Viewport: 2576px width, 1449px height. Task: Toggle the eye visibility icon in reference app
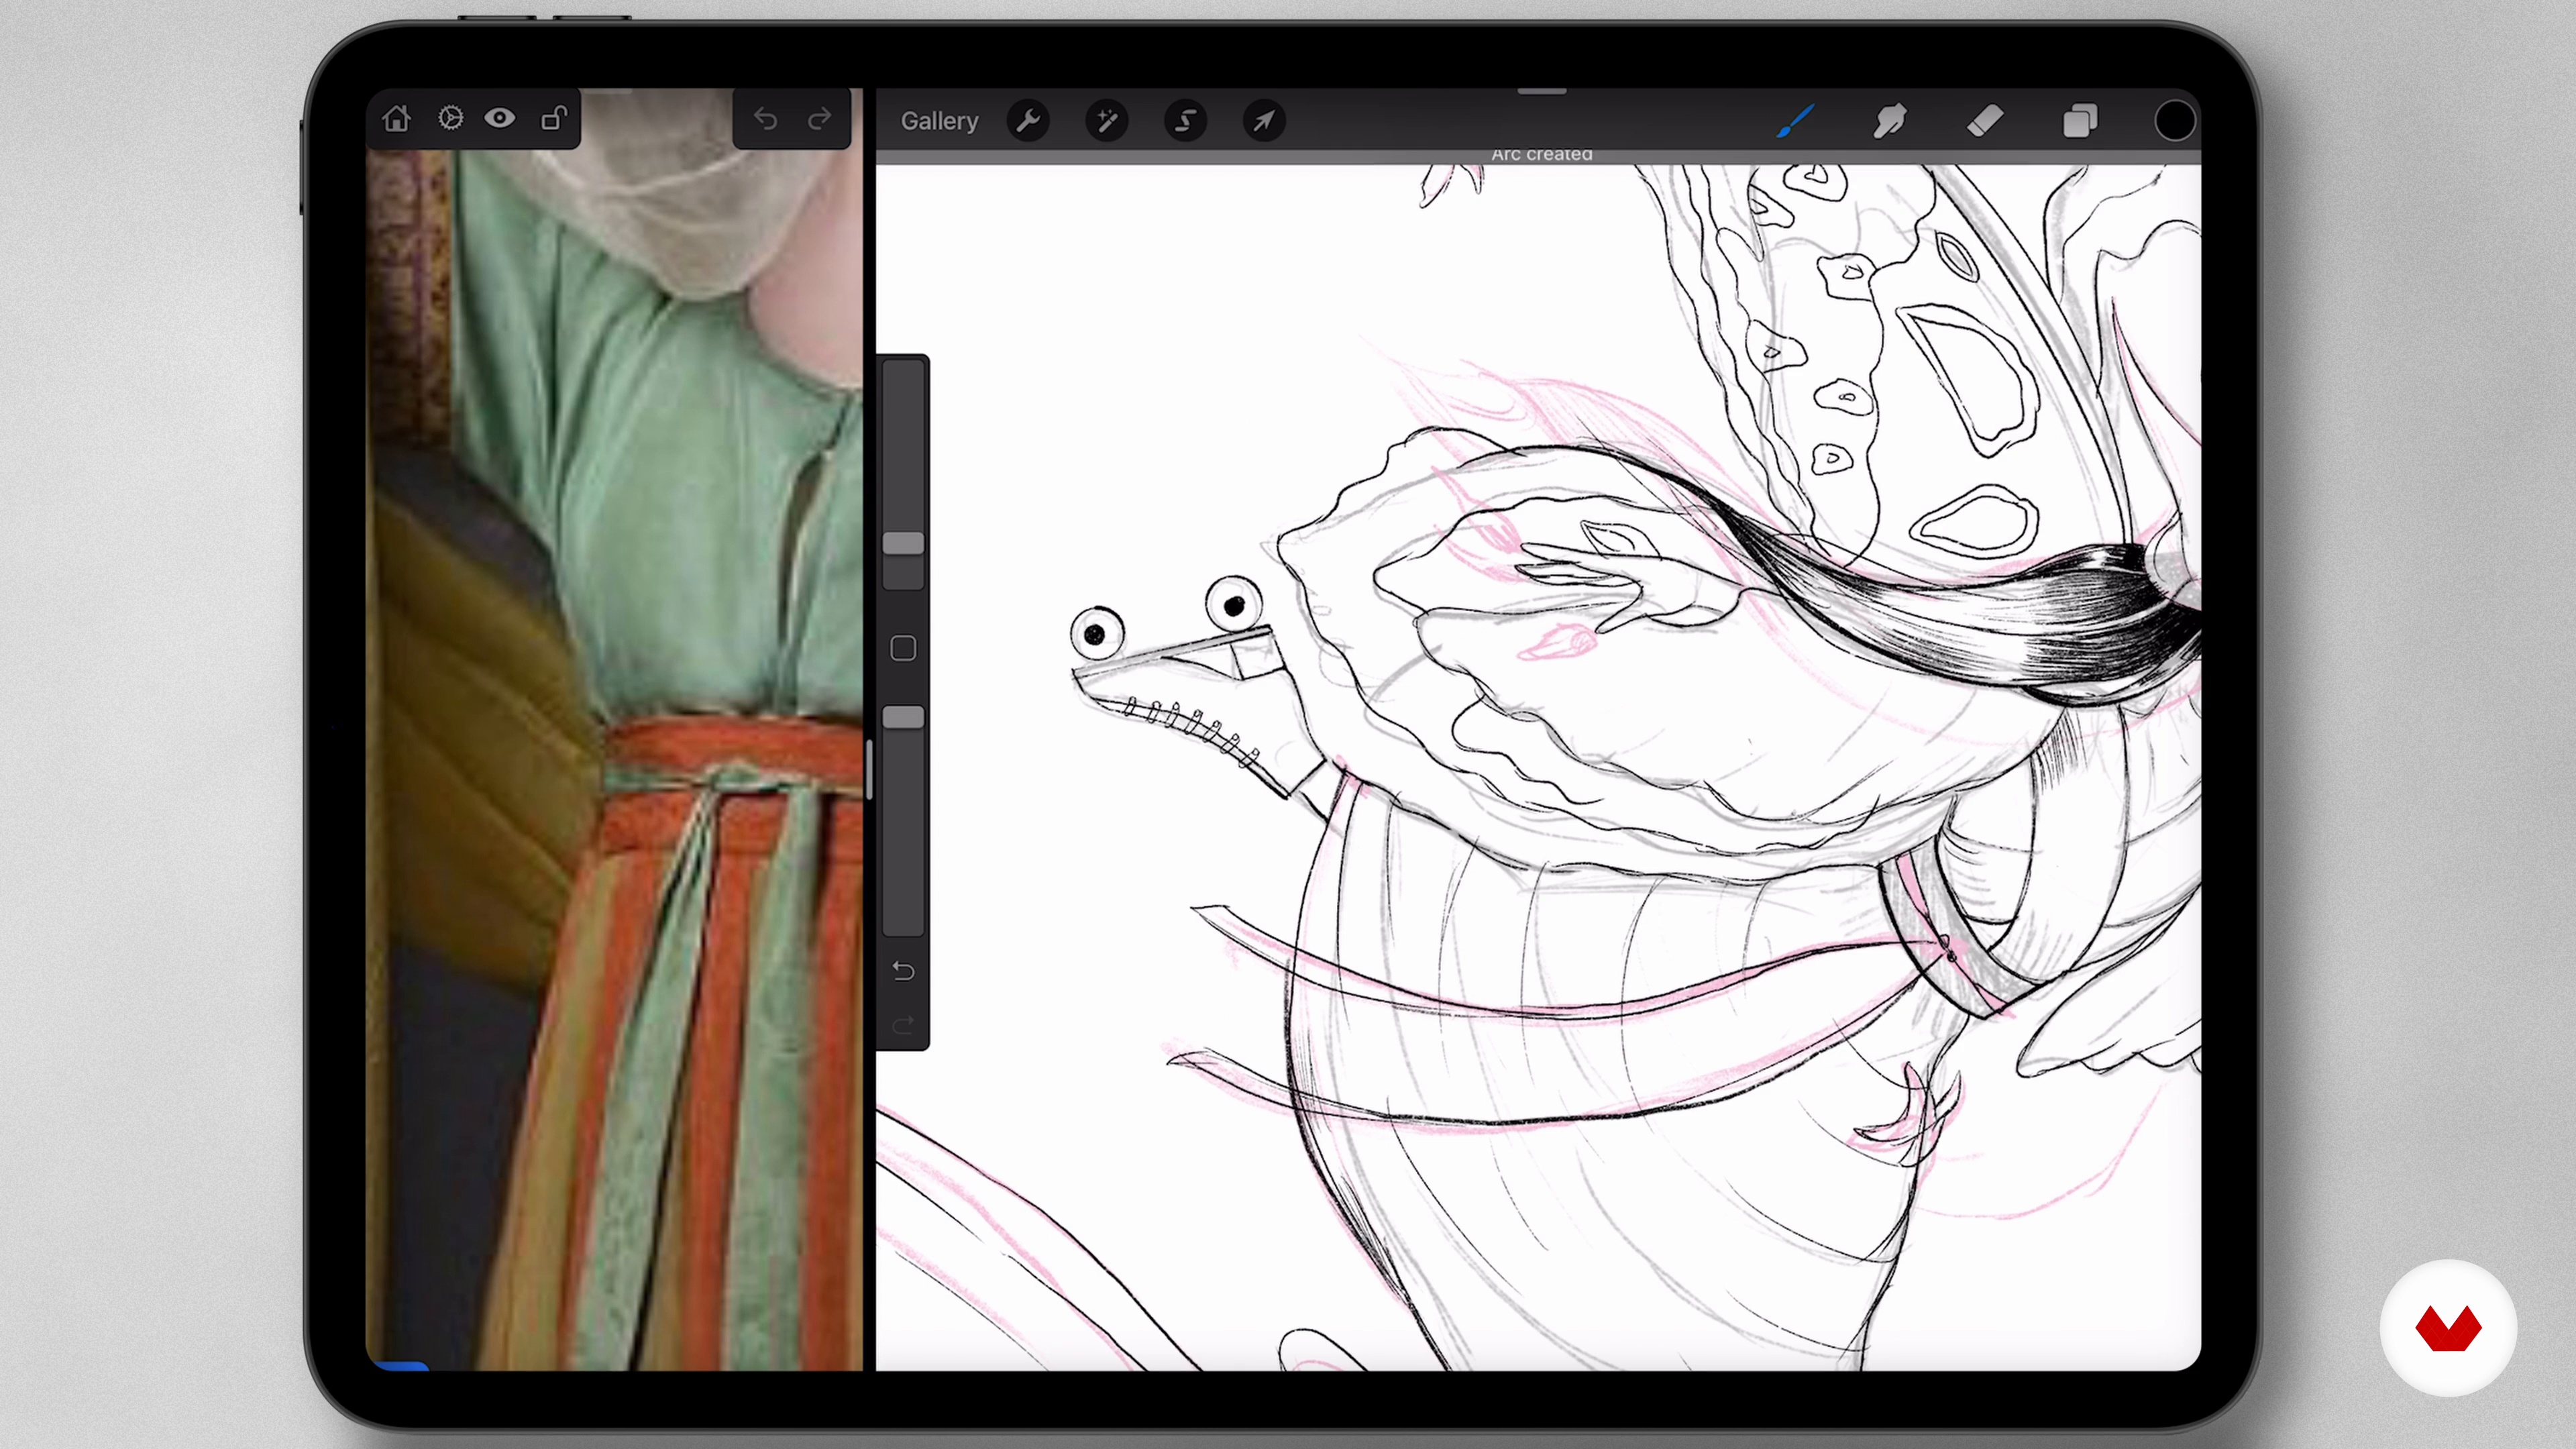(x=500, y=119)
